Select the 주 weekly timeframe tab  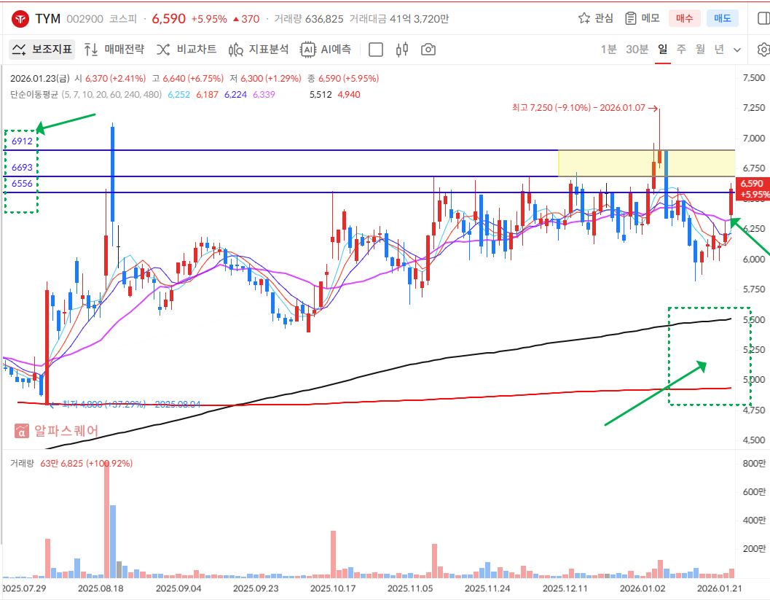pos(681,50)
